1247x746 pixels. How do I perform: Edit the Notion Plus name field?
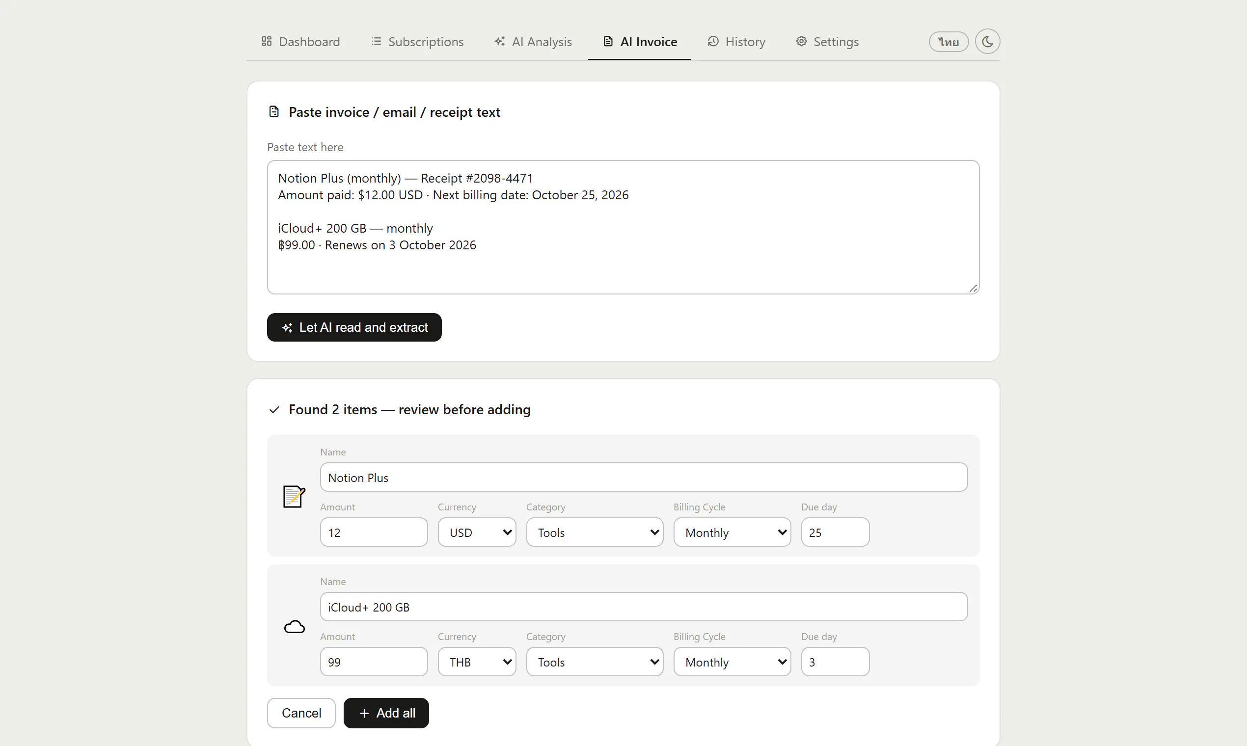point(644,477)
